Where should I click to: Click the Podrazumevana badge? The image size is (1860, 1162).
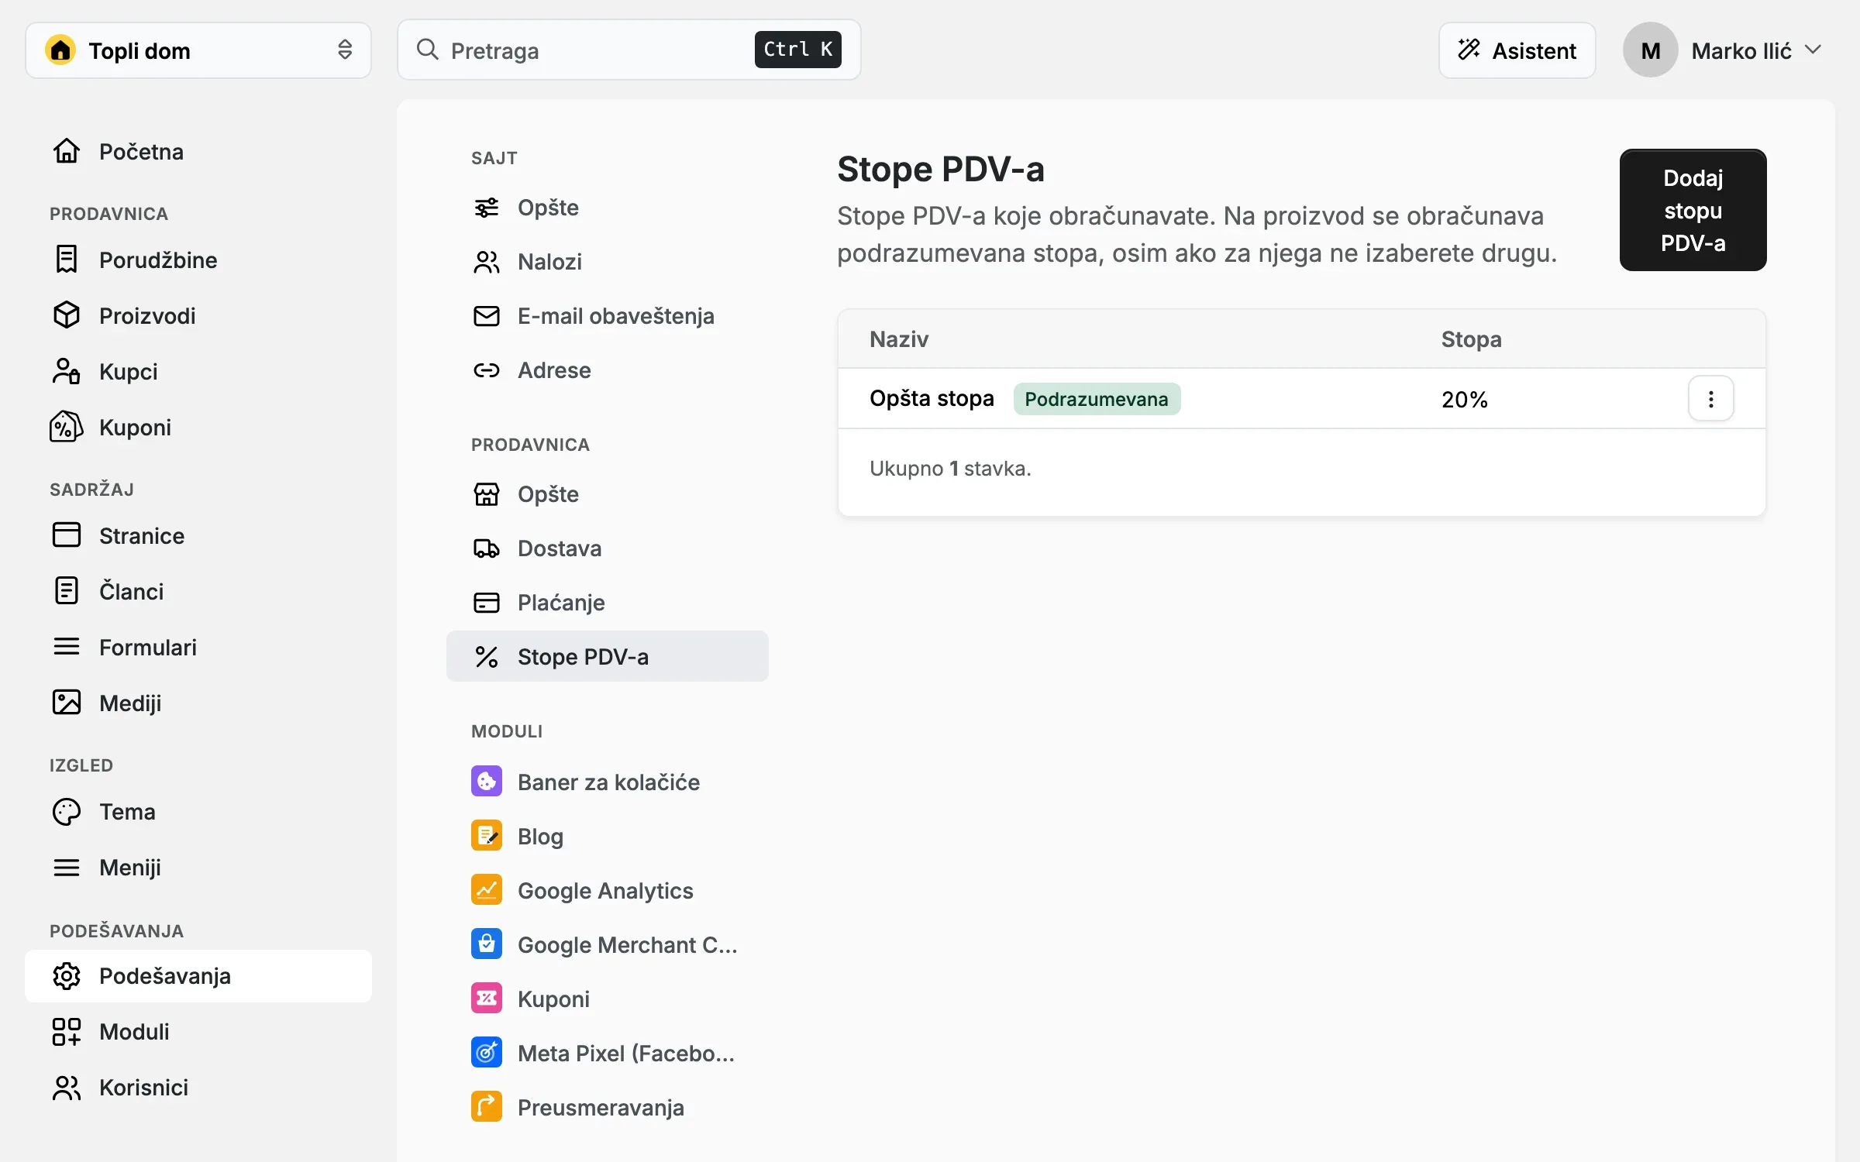coord(1096,399)
